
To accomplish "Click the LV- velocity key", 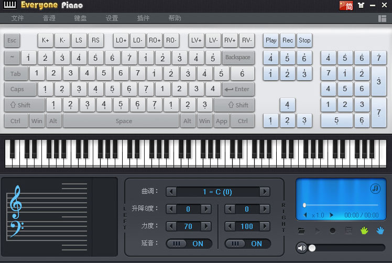I will coord(213,40).
